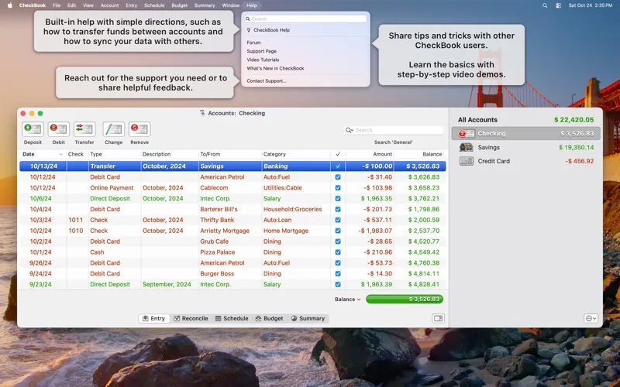
Task: Switch to the Summary tab at the bottom
Action: click(x=308, y=318)
